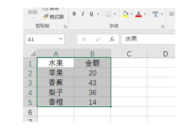Click formula bar containing 水果
The height and width of the screenshot is (130, 195).
(148, 39)
